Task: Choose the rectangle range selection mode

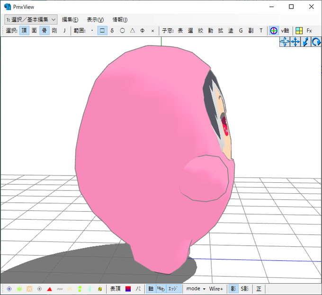Action: tap(102, 31)
